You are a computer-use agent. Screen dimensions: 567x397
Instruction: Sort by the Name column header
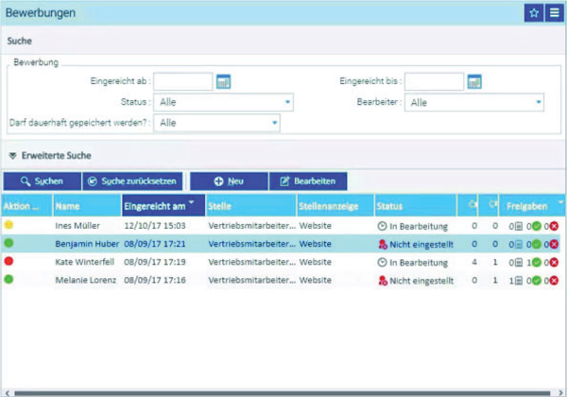[87, 206]
